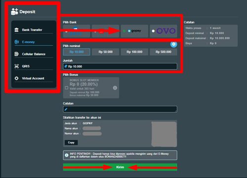The image size is (247, 178).
Task: Select the gopay e-wallet option
Action: click(x=134, y=31)
